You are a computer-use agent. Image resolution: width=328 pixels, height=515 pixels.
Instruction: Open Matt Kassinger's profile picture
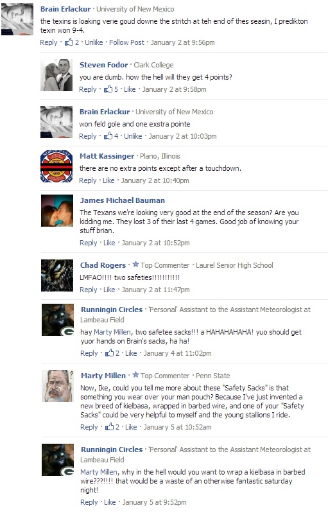[56, 166]
